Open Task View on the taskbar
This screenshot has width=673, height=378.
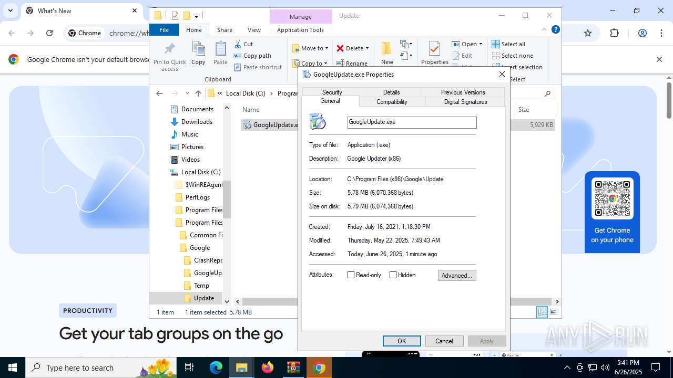[x=189, y=367]
